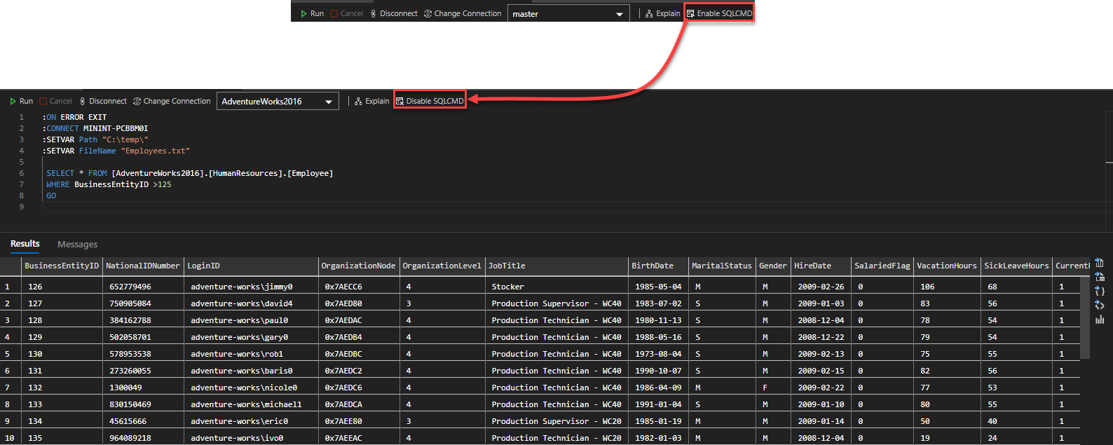Click Cancel in the AdventureWorks2016 toolbar
This screenshot has width=1113, height=445.
point(56,101)
